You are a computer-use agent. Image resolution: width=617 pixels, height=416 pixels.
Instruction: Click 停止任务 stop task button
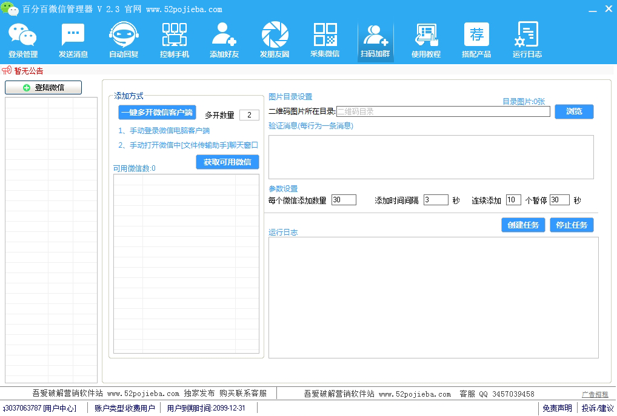572,225
